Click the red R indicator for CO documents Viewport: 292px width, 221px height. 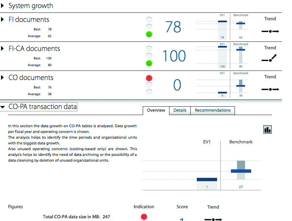[149, 78]
